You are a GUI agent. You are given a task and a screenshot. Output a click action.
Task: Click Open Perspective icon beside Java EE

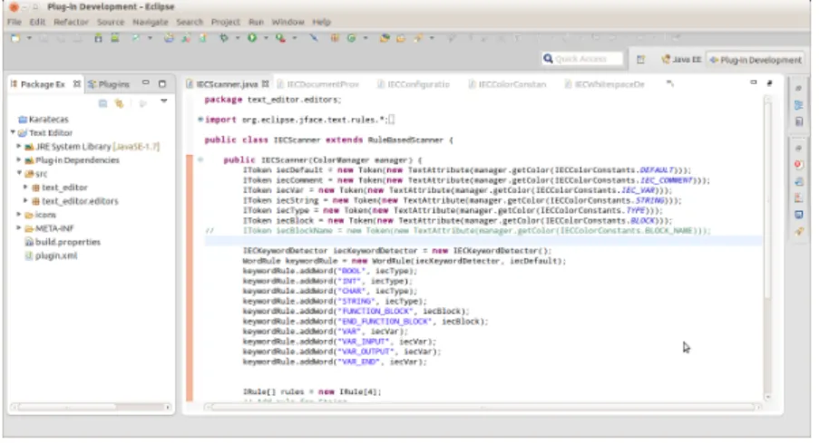[x=641, y=60]
